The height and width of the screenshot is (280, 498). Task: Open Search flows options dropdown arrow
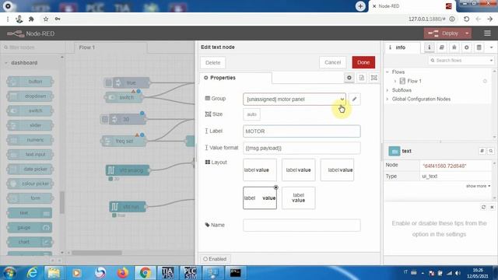(x=491, y=61)
